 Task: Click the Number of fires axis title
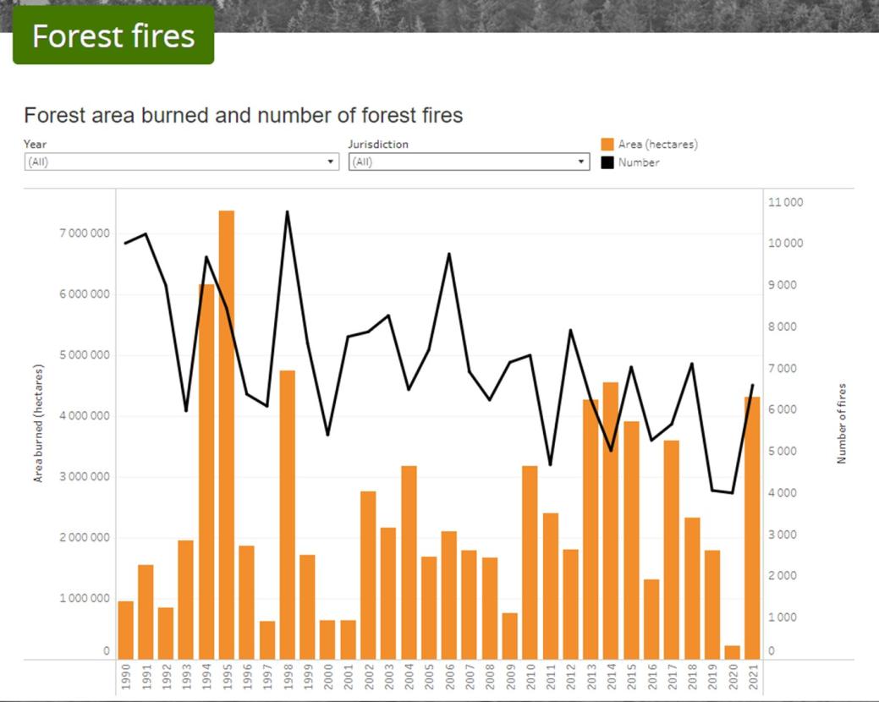click(842, 423)
